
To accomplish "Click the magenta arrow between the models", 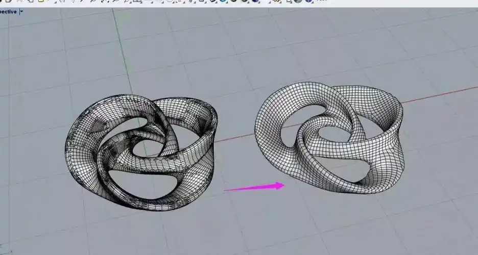I will point(255,187).
